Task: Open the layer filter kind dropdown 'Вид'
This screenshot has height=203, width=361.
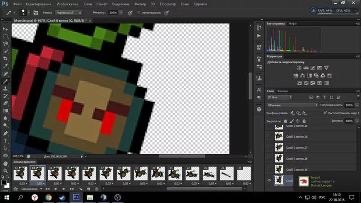Action: coord(279,97)
